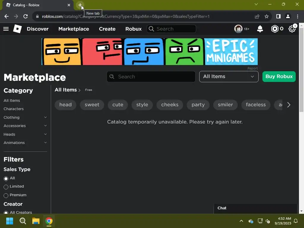
Task: Open the All Items dropdown
Action: (229, 77)
